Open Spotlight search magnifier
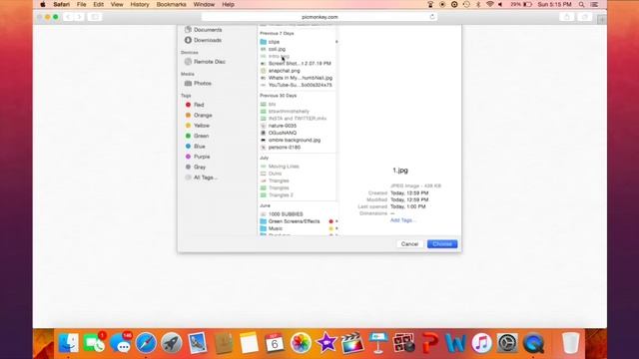This screenshot has width=639, height=359. [581, 4]
